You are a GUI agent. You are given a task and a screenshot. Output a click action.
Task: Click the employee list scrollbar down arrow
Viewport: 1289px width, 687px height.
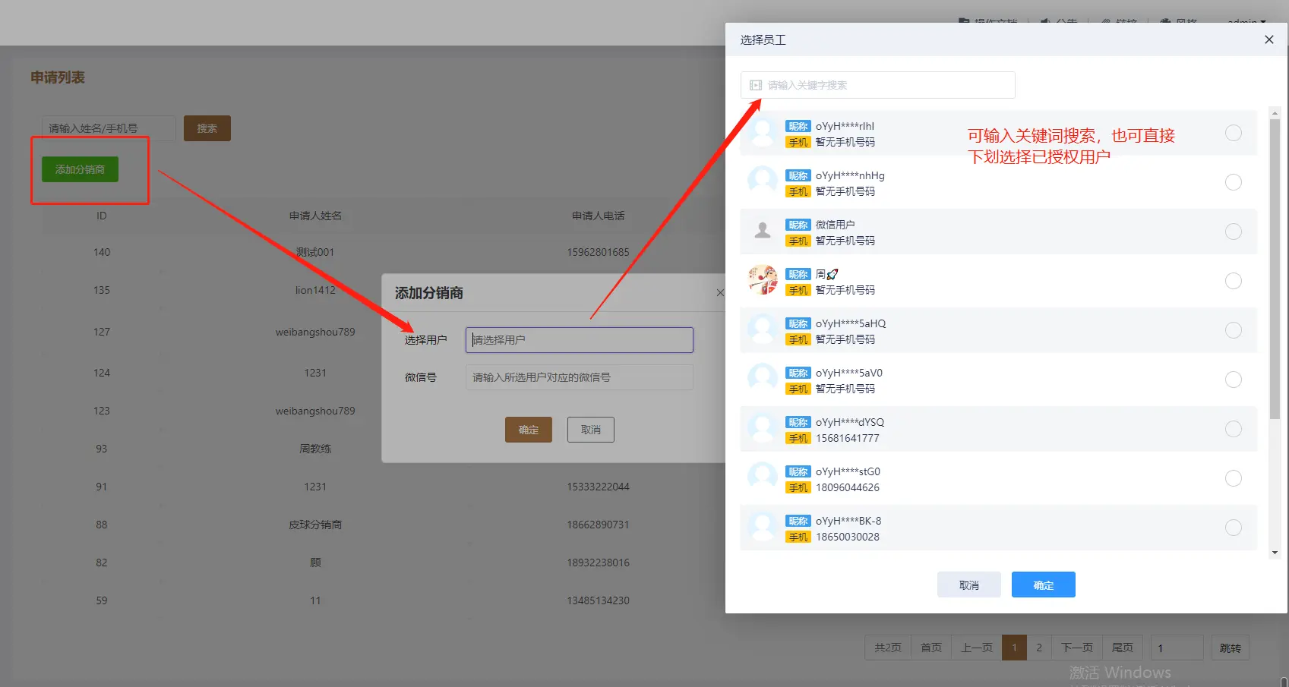(x=1275, y=553)
